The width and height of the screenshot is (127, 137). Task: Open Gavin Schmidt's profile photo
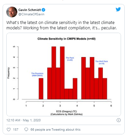coord(12,12)
